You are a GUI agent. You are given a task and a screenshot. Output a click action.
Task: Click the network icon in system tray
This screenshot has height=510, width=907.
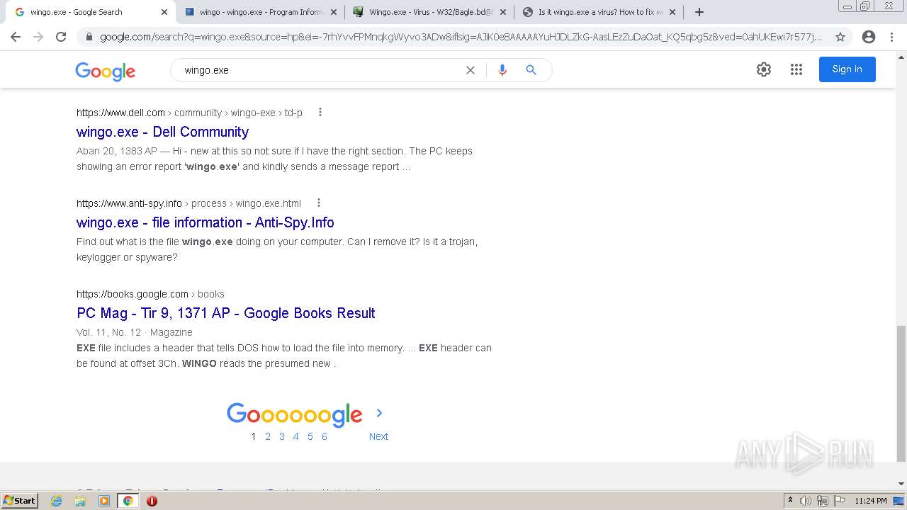coord(822,501)
